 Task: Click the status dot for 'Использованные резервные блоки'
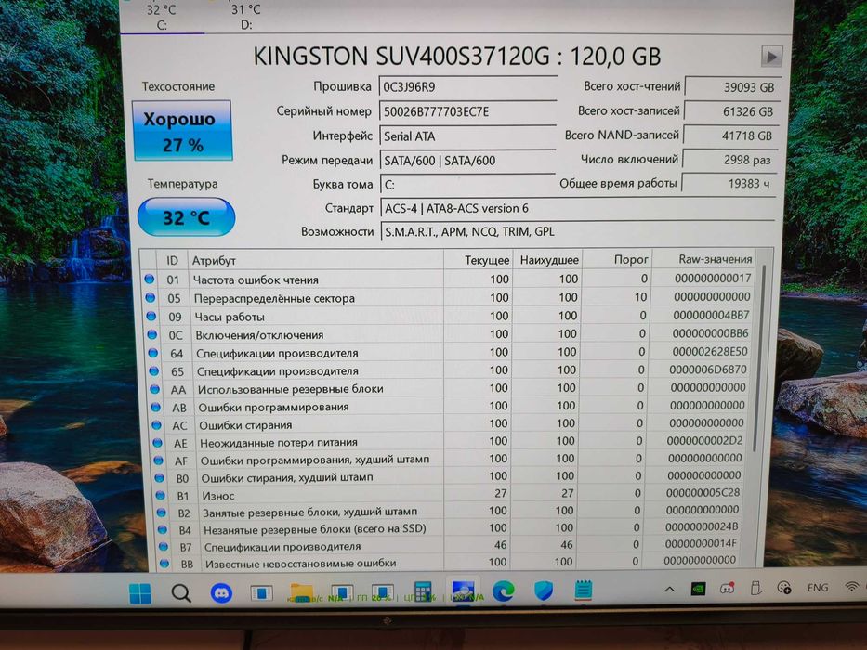155,389
